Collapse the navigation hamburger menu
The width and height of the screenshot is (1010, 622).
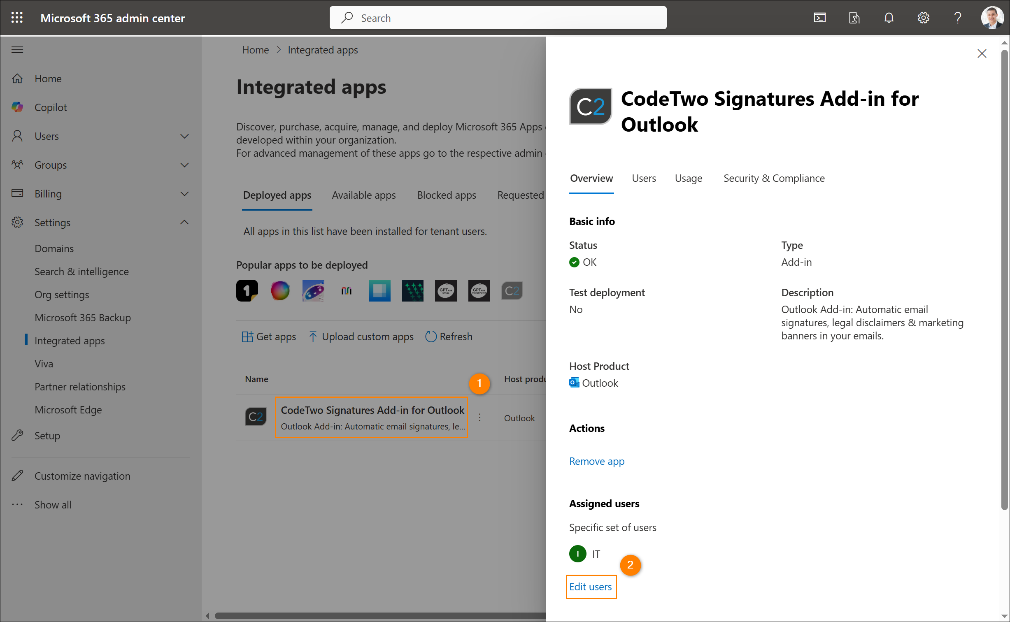(x=17, y=50)
